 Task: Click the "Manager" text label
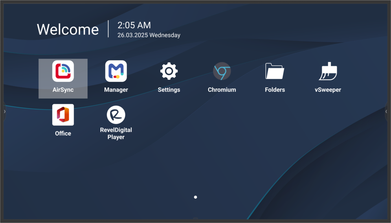click(x=116, y=90)
